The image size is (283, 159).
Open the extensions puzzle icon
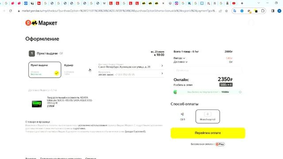pyautogui.click(x=263, y=11)
